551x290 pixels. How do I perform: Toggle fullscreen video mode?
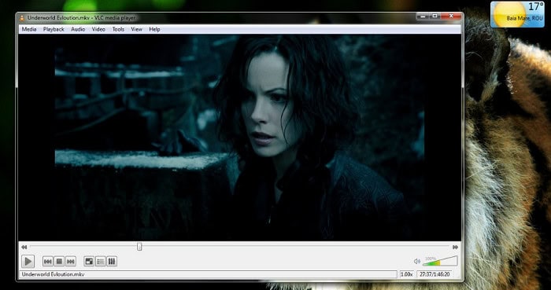coord(89,261)
